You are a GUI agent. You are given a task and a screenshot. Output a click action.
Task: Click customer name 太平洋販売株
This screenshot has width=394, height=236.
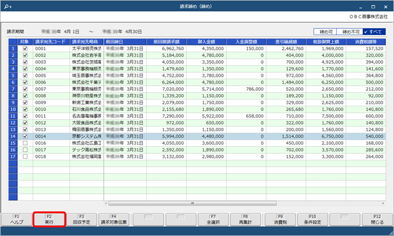click(87, 49)
